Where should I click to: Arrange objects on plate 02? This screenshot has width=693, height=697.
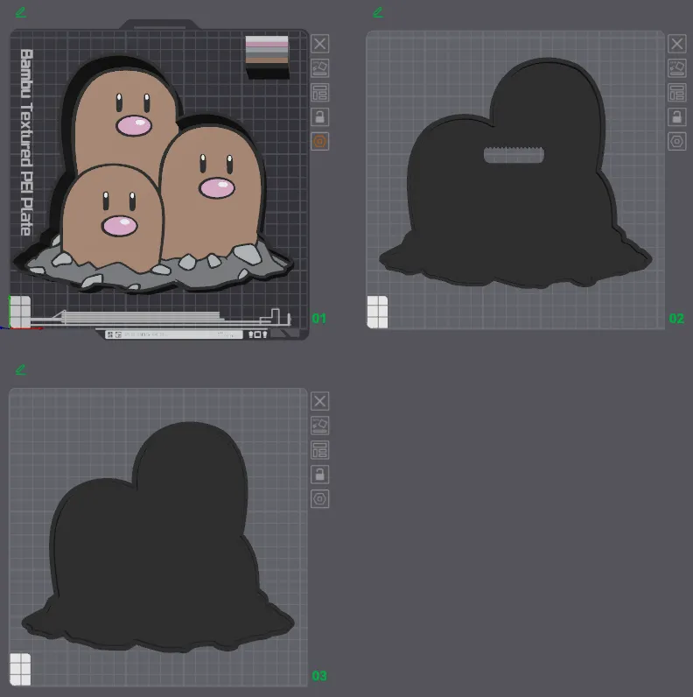tap(676, 92)
